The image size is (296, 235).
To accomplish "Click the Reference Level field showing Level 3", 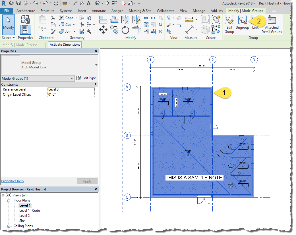I will click(x=71, y=89).
